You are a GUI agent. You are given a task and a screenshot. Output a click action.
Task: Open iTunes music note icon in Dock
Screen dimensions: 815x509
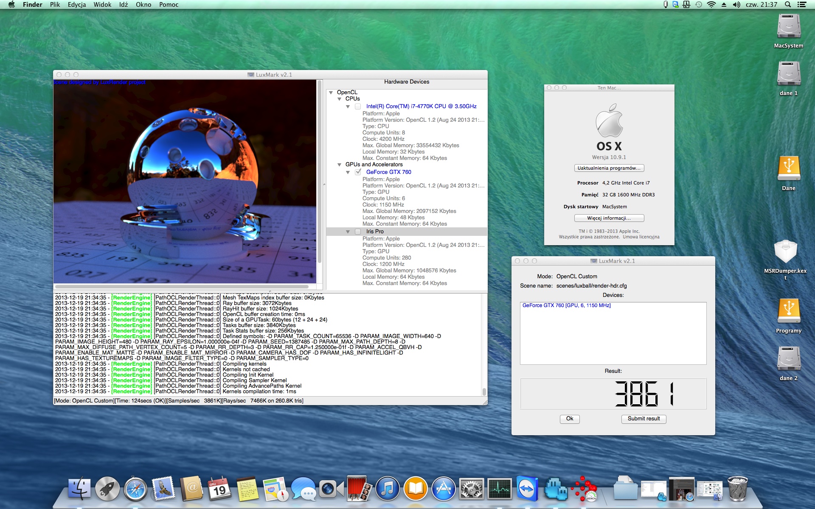(388, 489)
